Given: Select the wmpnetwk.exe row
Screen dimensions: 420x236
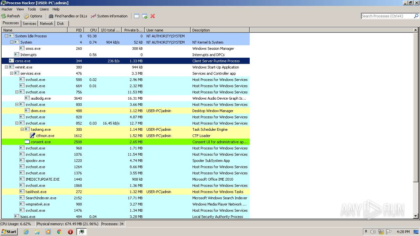Looking at the screenshot, I should (126, 204).
